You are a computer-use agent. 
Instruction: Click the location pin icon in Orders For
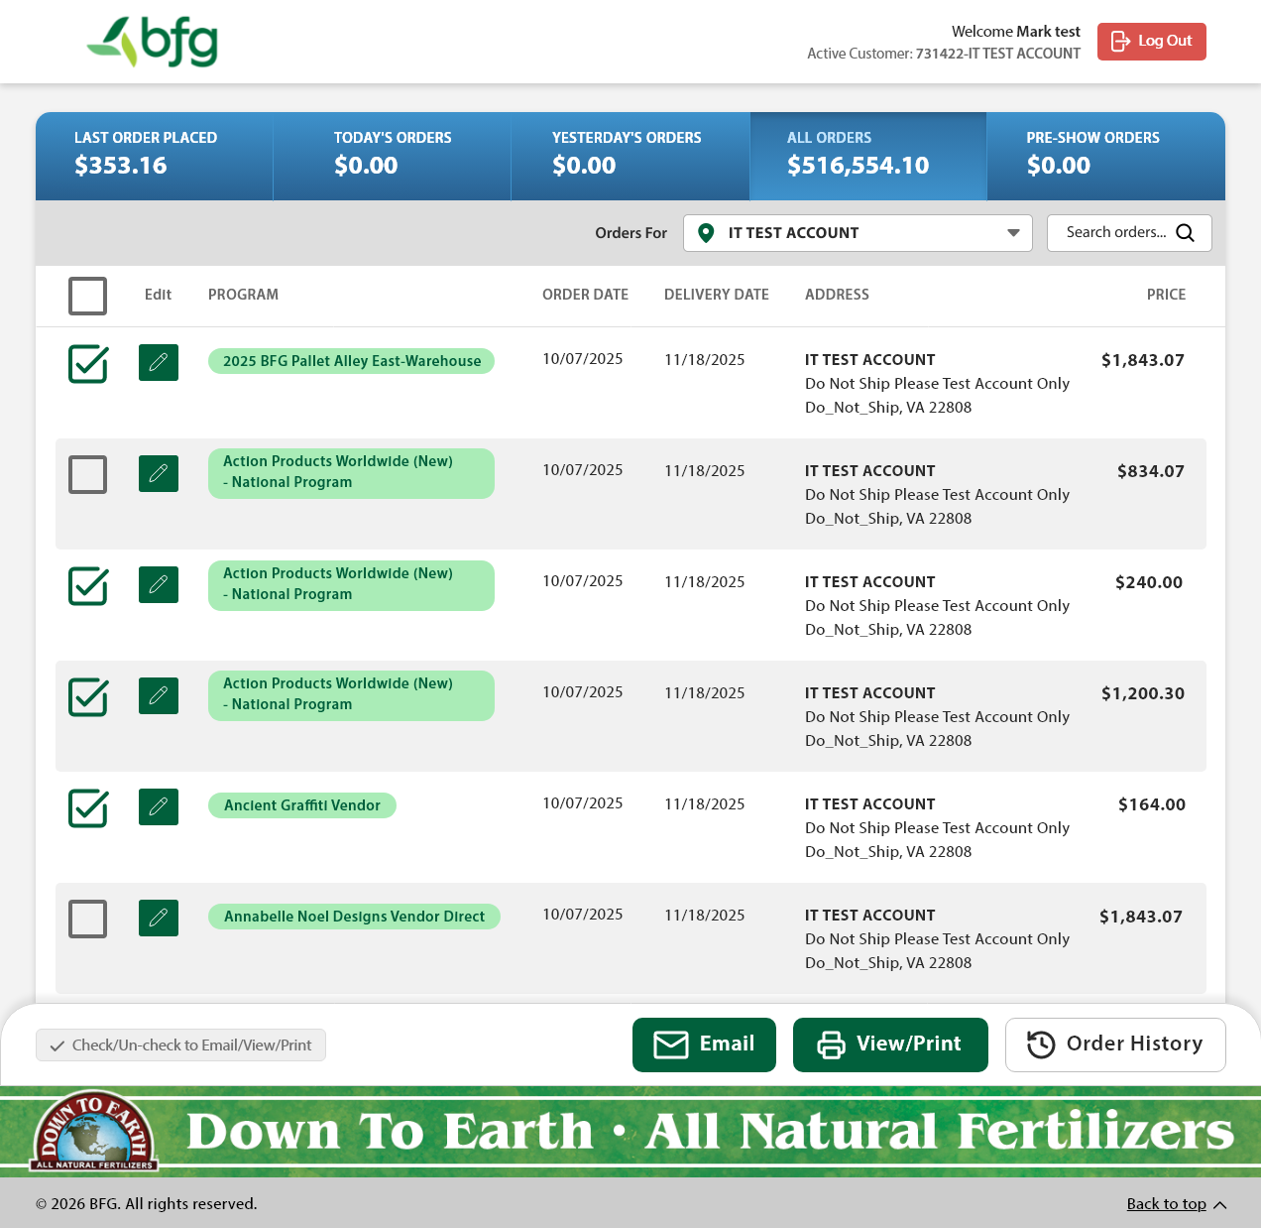(x=706, y=233)
